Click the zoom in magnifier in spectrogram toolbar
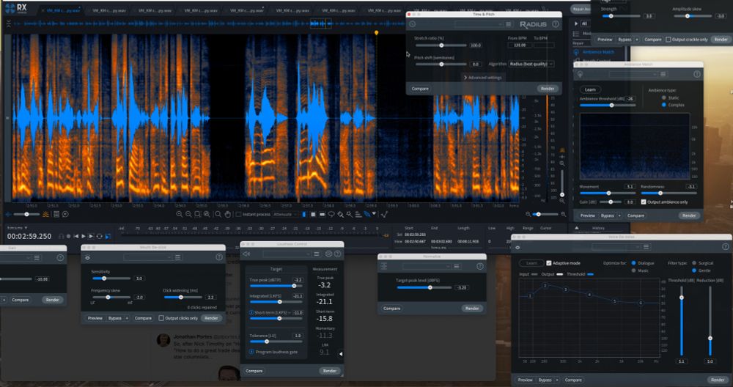The height and width of the screenshot is (387, 733). (179, 214)
